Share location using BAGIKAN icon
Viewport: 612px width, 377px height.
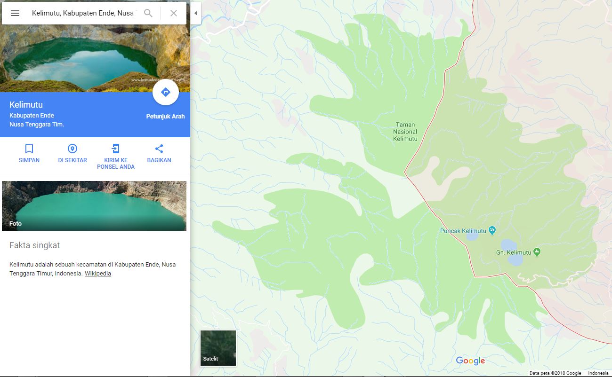tap(159, 149)
